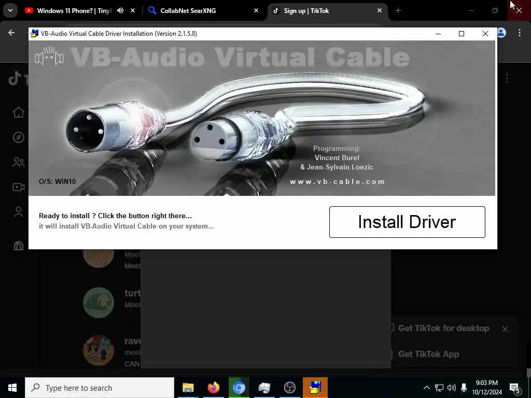Click Get TikTok for desktop
Viewport: 531px width, 398px height.
click(443, 328)
